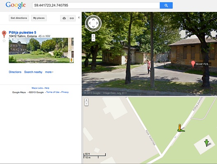Zoom in on the bottom map
This screenshot has height=164, width=217.
tap(86, 100)
